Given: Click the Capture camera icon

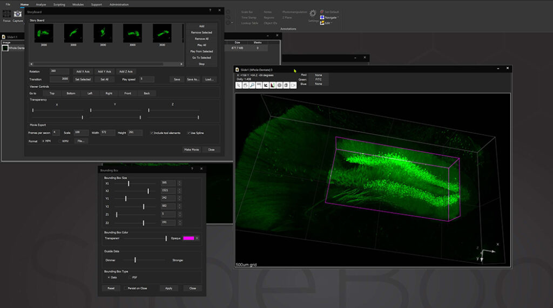Looking at the screenshot, I should click(x=18, y=15).
